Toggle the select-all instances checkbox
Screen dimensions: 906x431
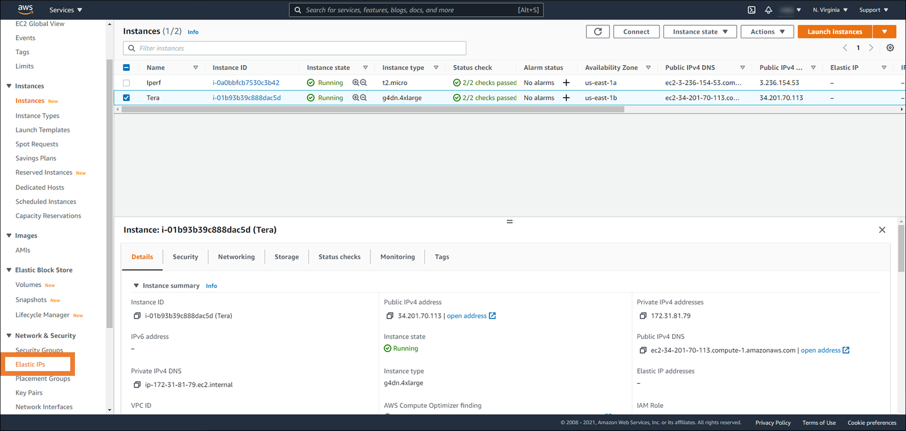pos(126,67)
